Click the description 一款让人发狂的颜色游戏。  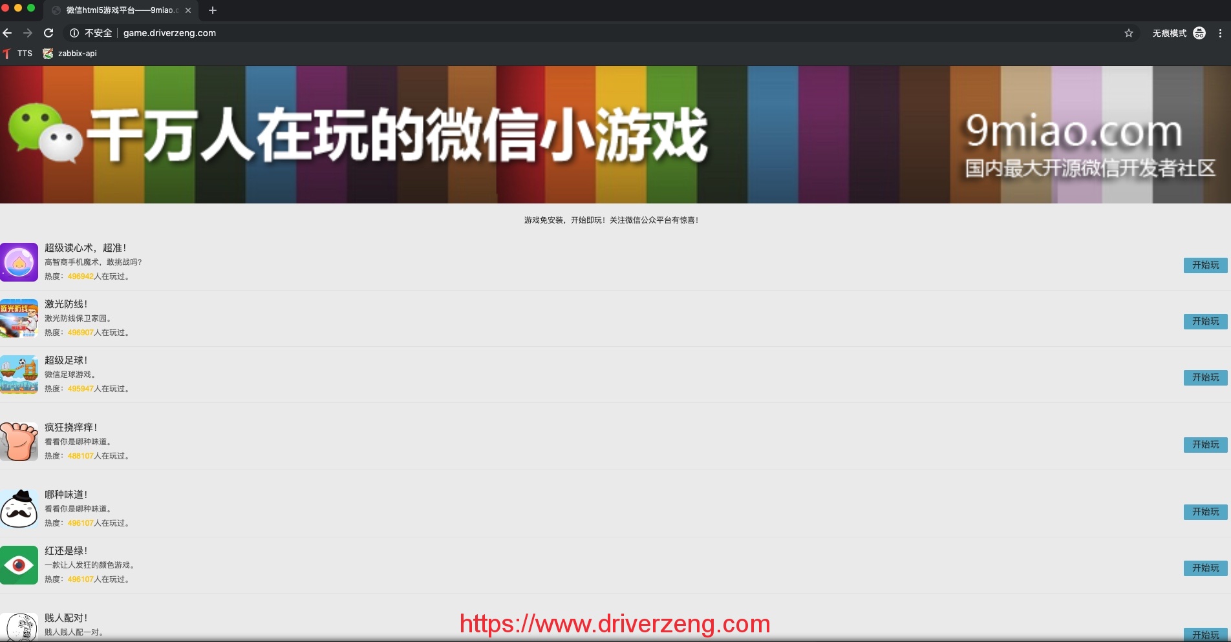pos(91,565)
